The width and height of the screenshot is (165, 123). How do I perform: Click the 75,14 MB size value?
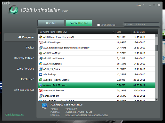121,91
